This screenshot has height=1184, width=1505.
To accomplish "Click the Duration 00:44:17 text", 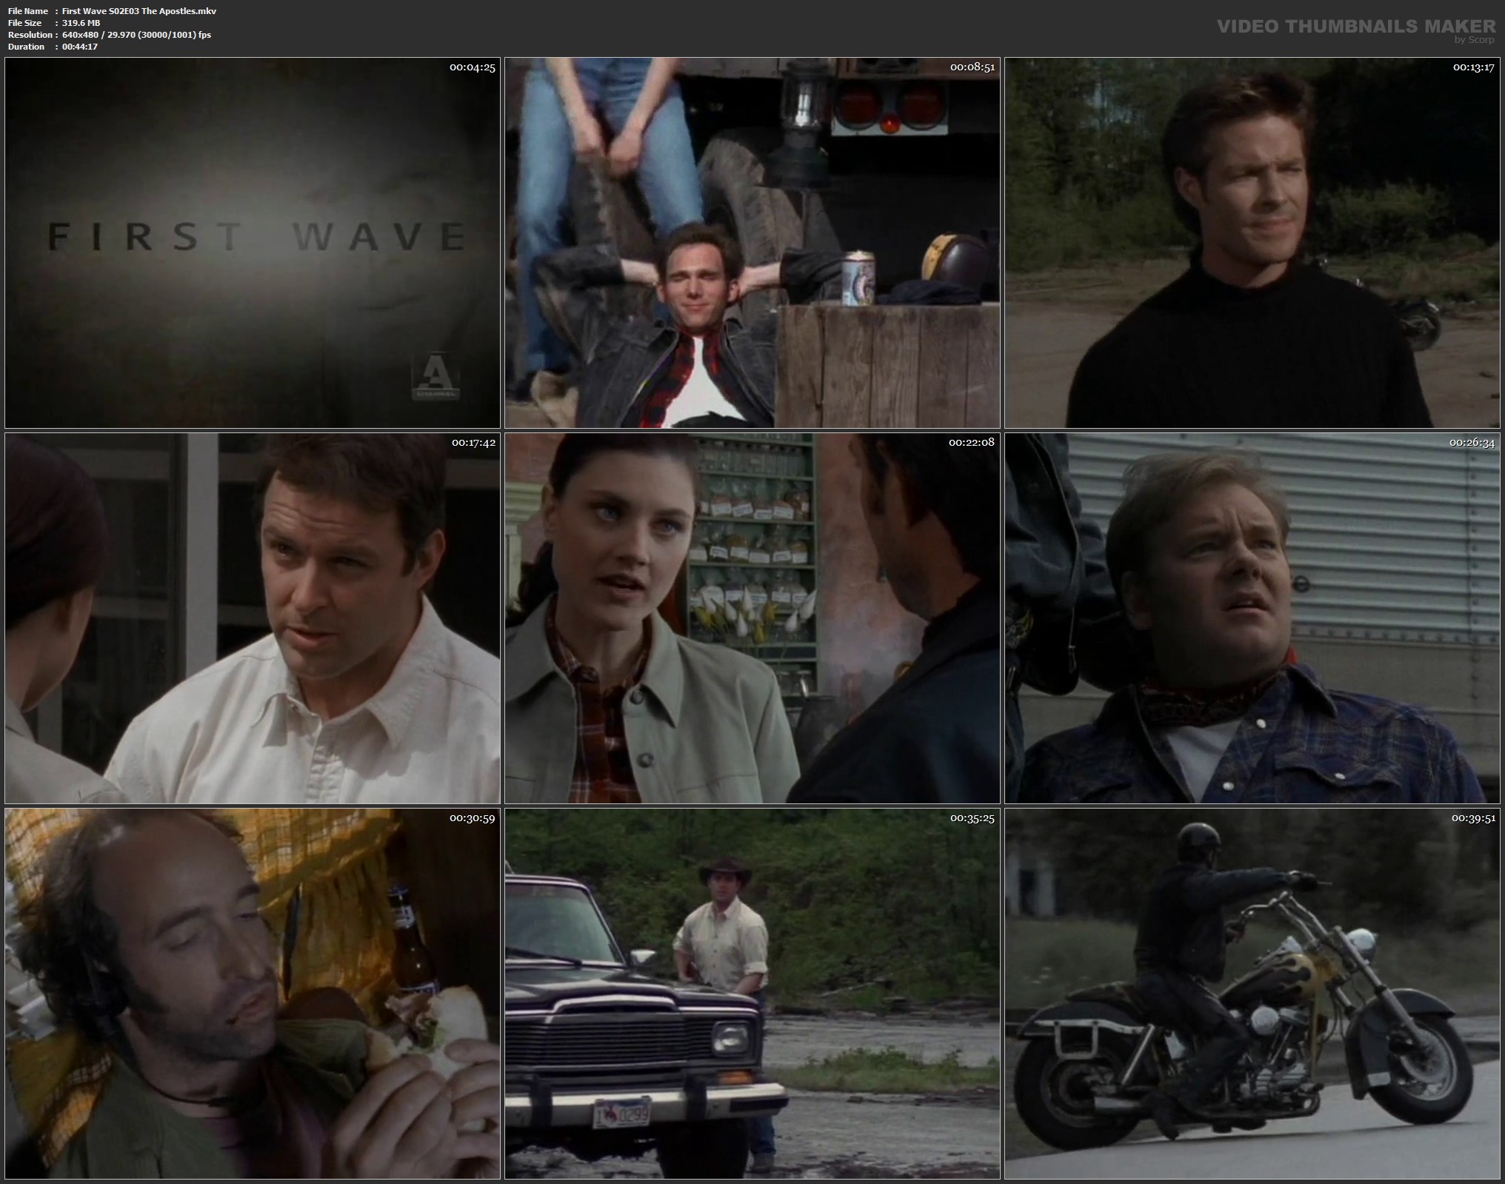I will coord(79,47).
